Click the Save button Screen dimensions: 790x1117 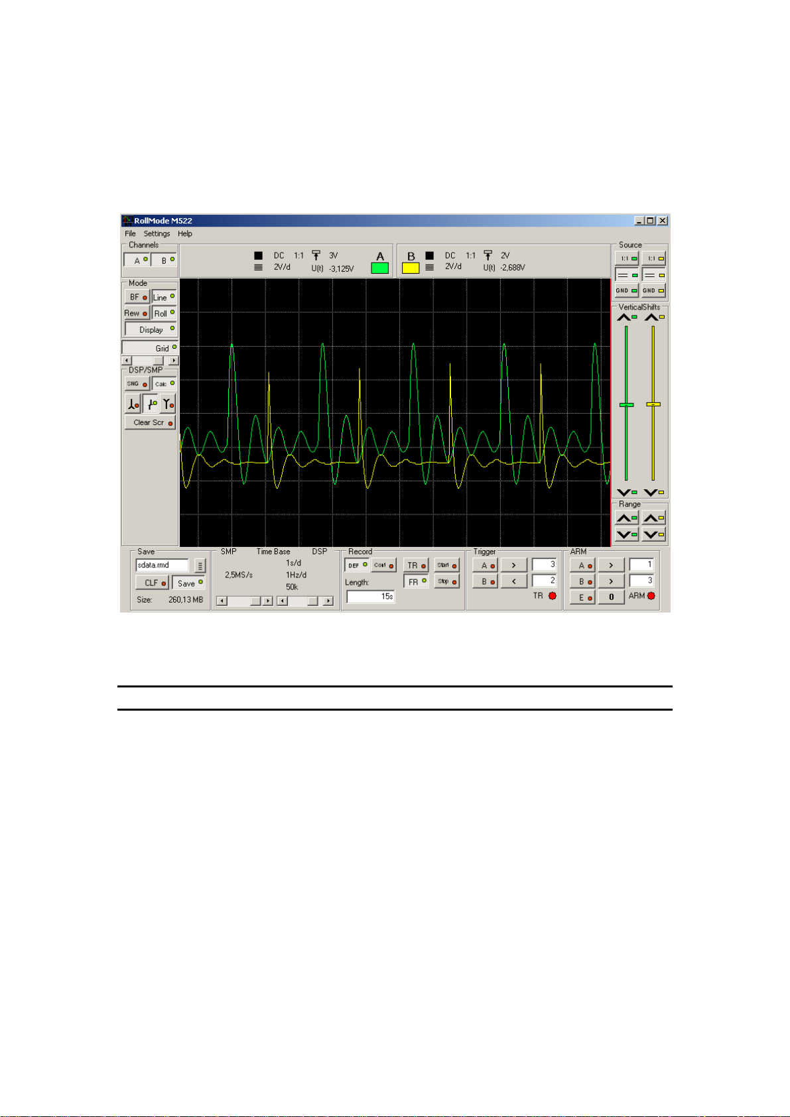coord(189,583)
